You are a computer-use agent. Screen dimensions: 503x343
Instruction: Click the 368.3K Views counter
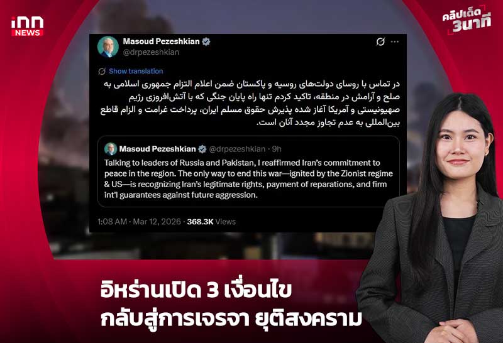[x=211, y=222]
